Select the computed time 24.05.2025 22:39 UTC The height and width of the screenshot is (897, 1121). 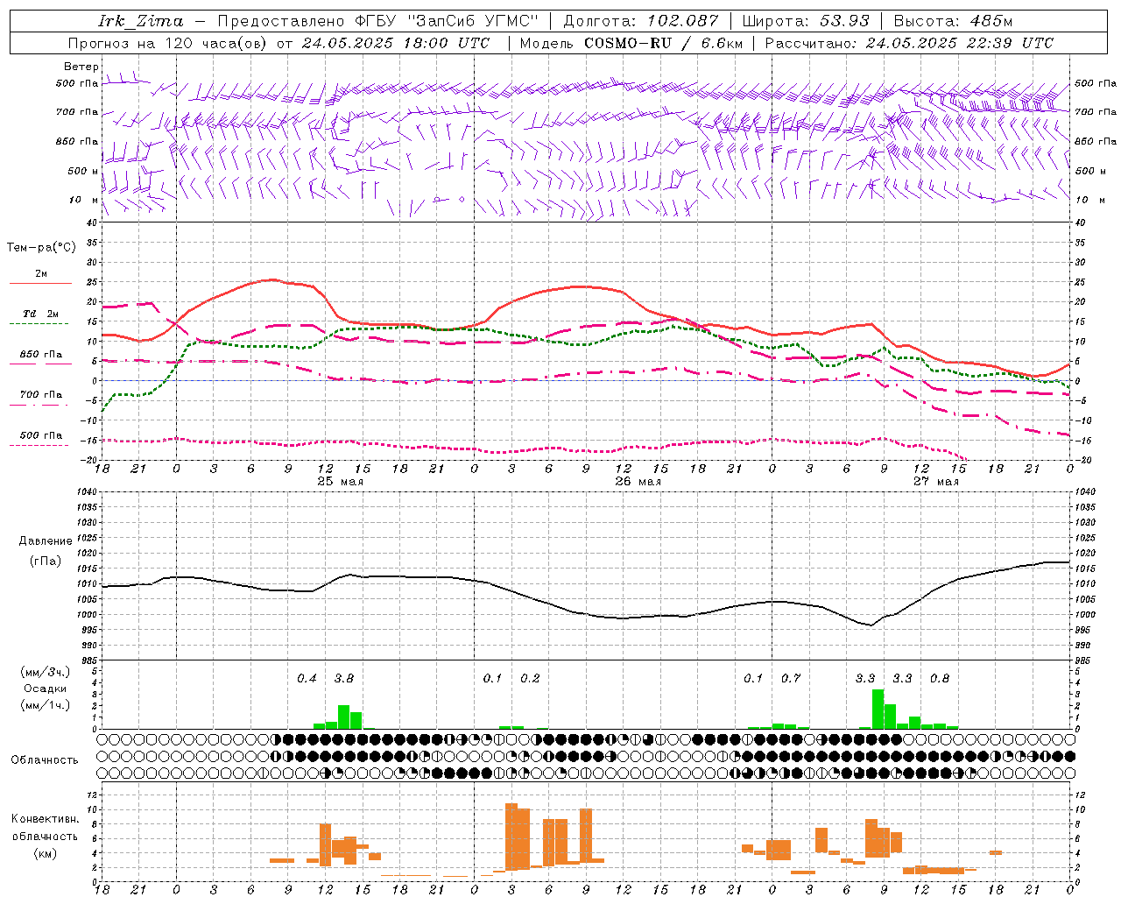(959, 43)
